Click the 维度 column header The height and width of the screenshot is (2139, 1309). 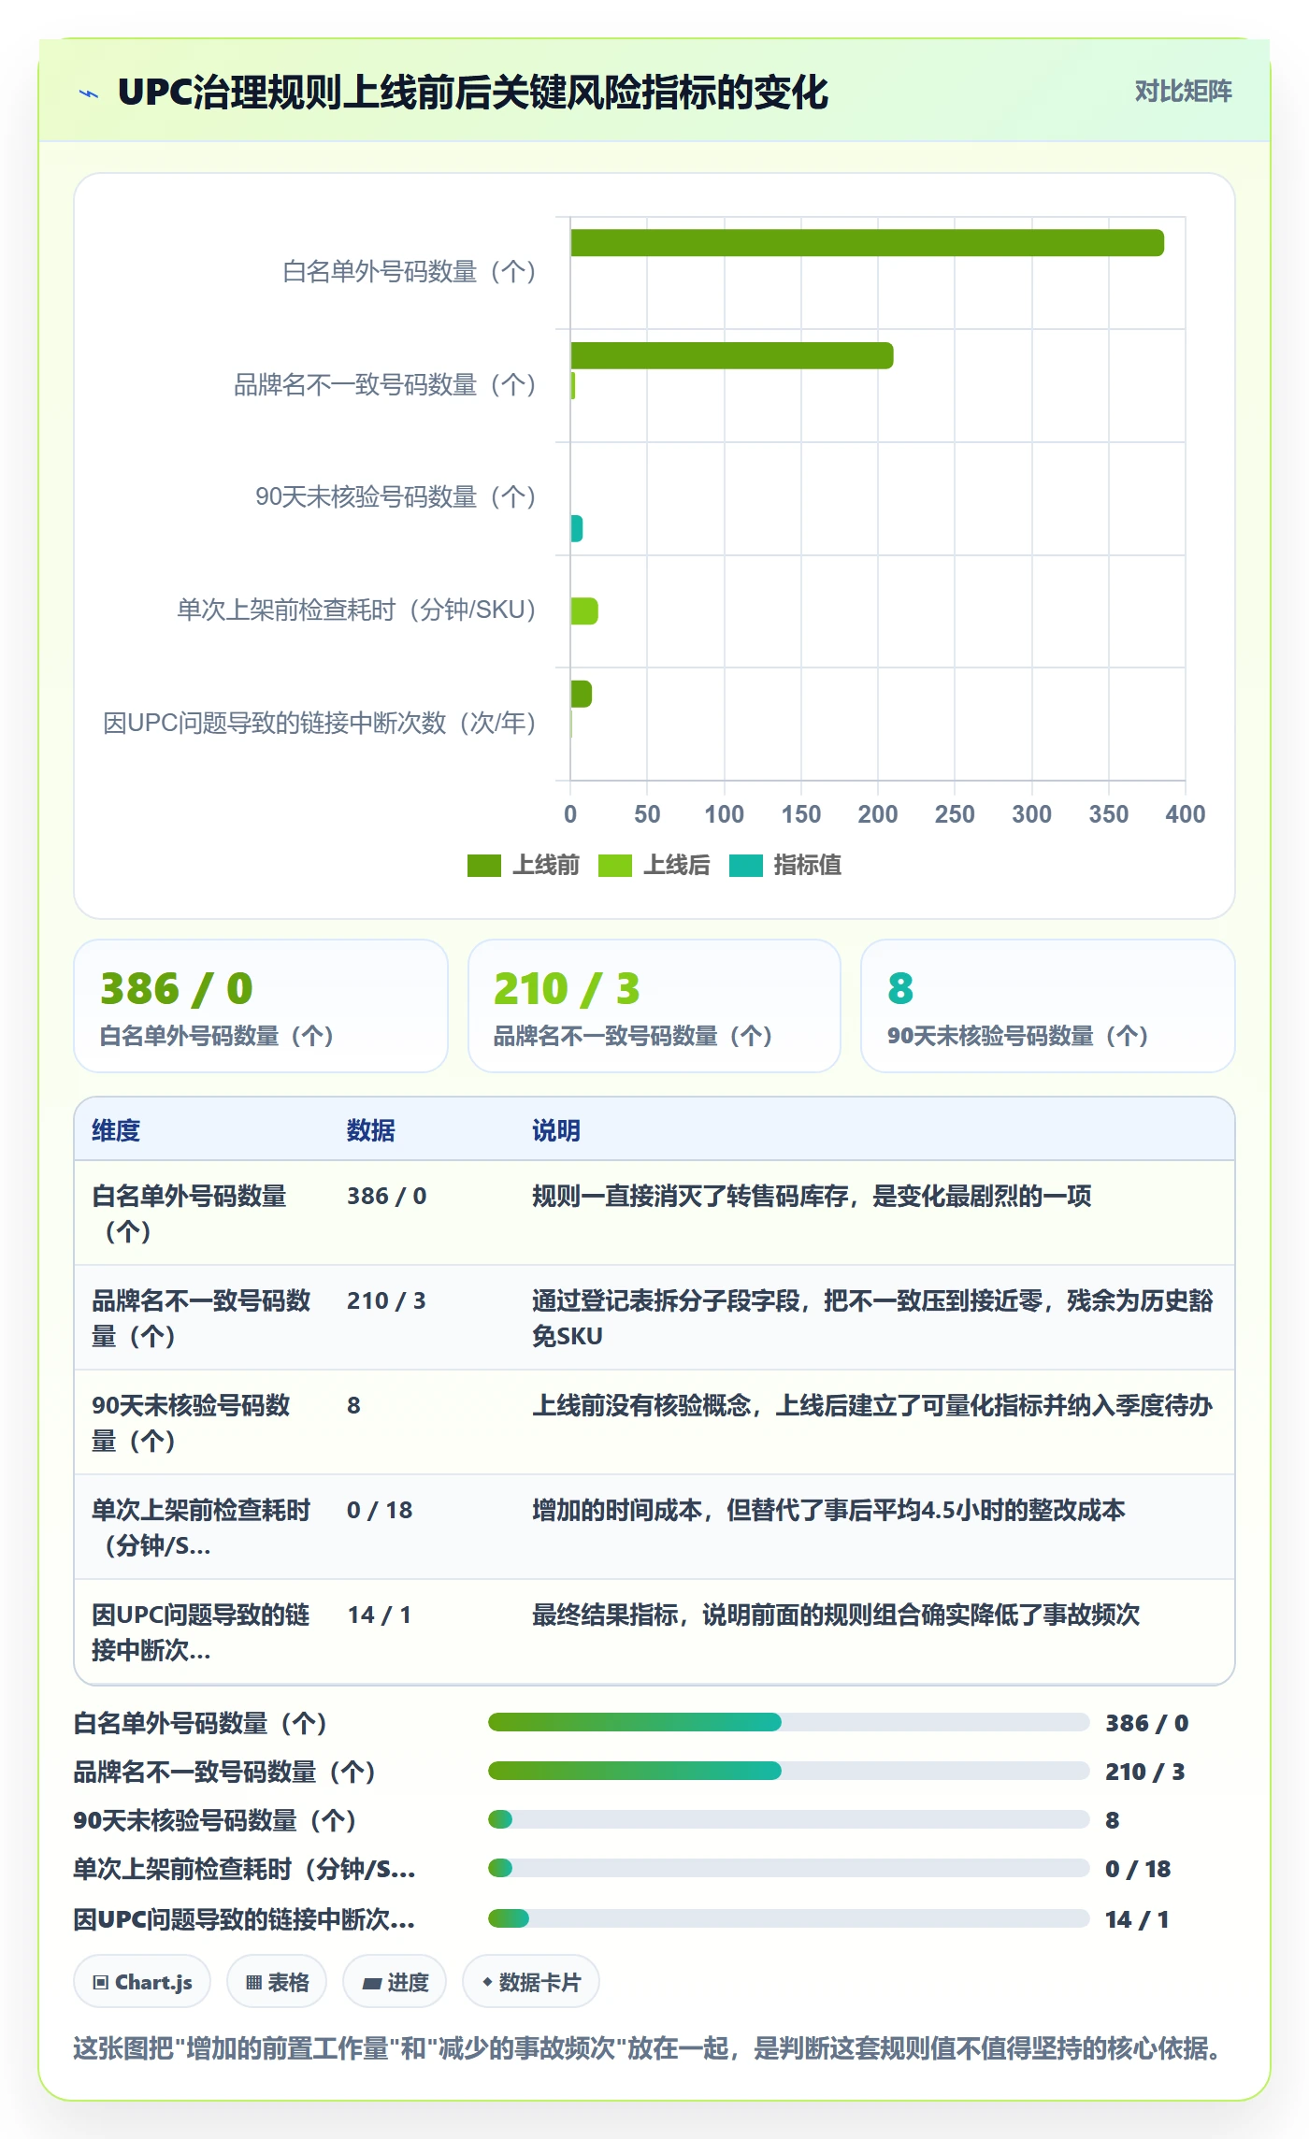tap(116, 1130)
